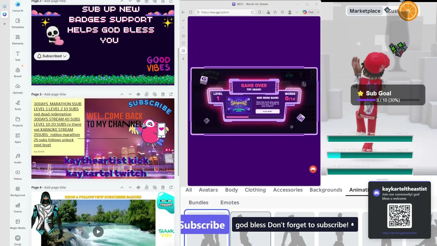437x246 pixels.
Task: Move Page 3 up with the chevron
Action: [122, 94]
